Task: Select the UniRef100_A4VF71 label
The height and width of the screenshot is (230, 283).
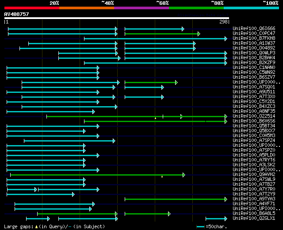Action: point(254,204)
